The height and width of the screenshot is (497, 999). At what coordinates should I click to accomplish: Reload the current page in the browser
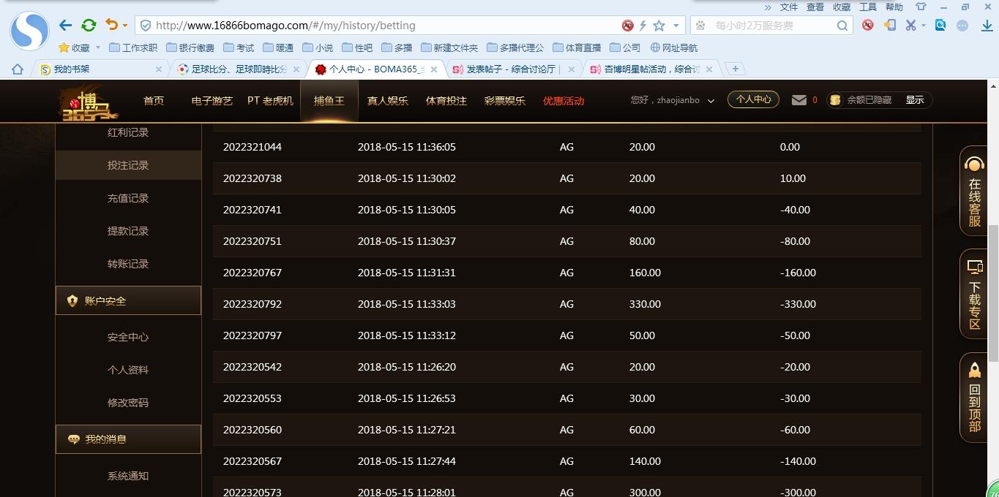click(89, 25)
